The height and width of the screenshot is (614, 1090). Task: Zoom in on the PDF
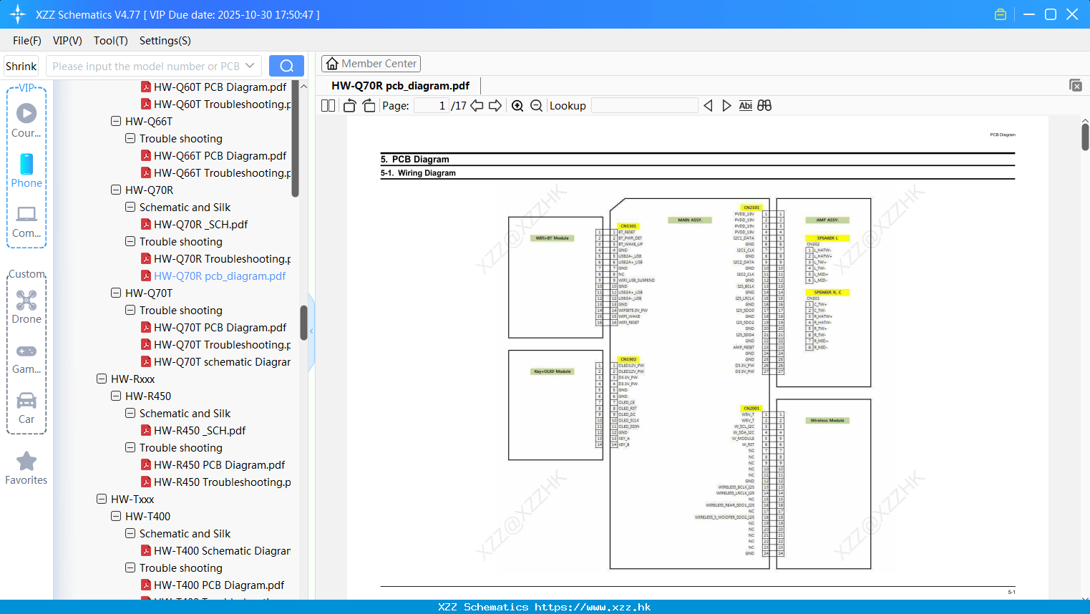click(x=517, y=106)
